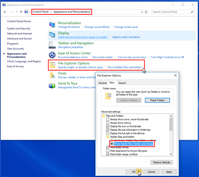Screen dimensions: 199x177
Task: Close the File Explorer Options dialog
Action: click(175, 75)
